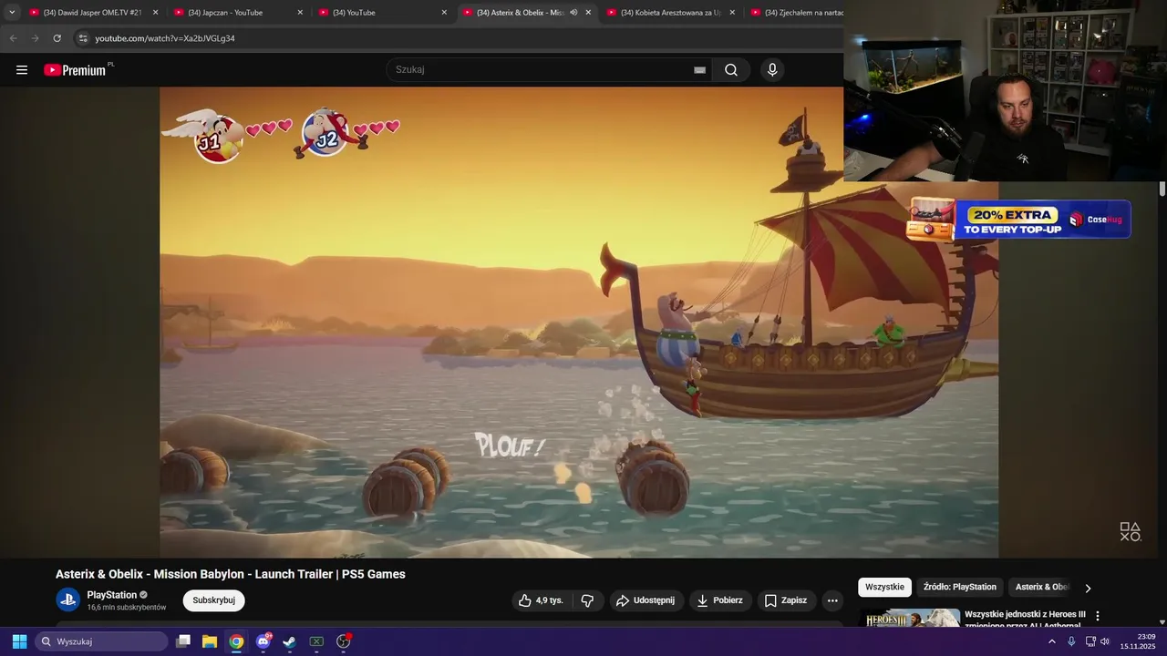Viewport: 1167px width, 656px height.
Task: Go forward in browser history
Action: pos(35,38)
